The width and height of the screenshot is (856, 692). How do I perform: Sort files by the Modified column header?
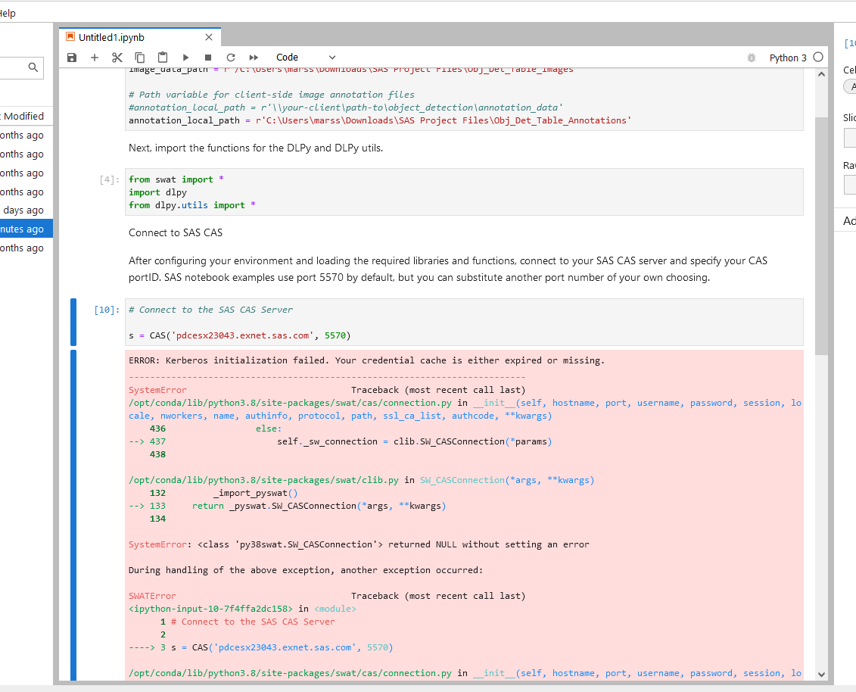[x=23, y=116]
